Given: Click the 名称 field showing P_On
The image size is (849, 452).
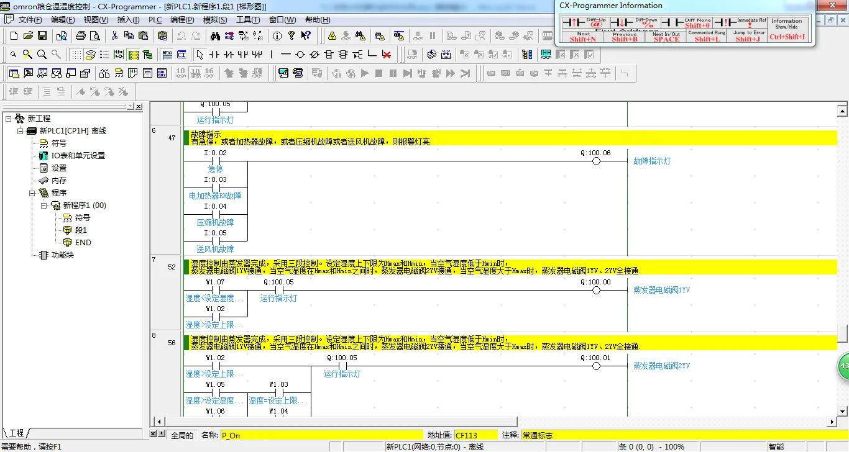Looking at the screenshot, I should point(321,435).
